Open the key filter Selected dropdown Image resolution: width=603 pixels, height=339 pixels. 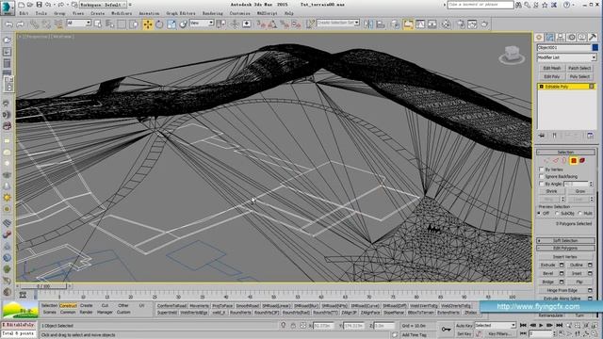point(495,326)
